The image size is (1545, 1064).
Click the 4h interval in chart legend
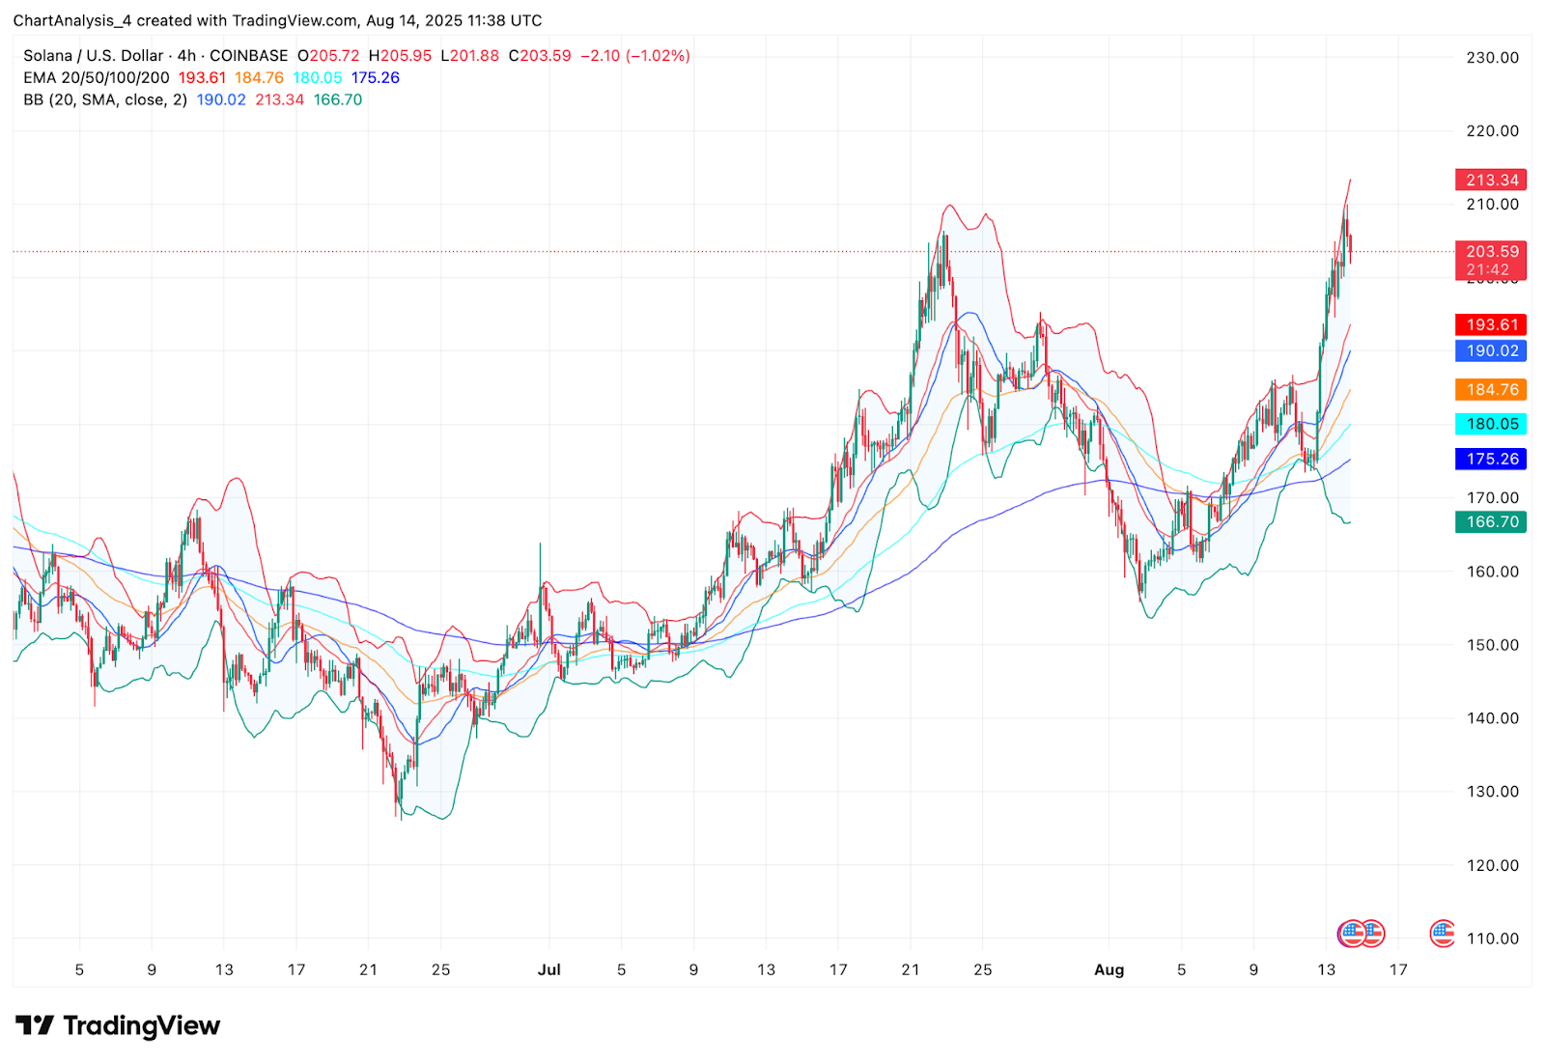(186, 56)
